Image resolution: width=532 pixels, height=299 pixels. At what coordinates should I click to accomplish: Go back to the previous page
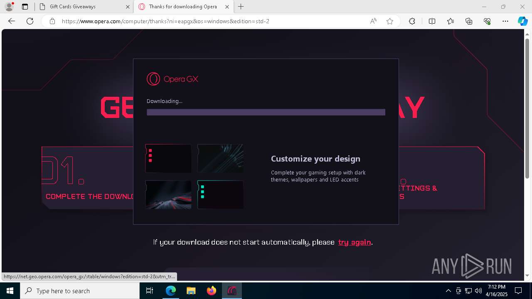tap(12, 21)
